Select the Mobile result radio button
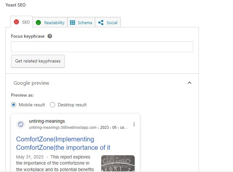Image resolution: width=233 pixels, height=172 pixels. pos(14,105)
